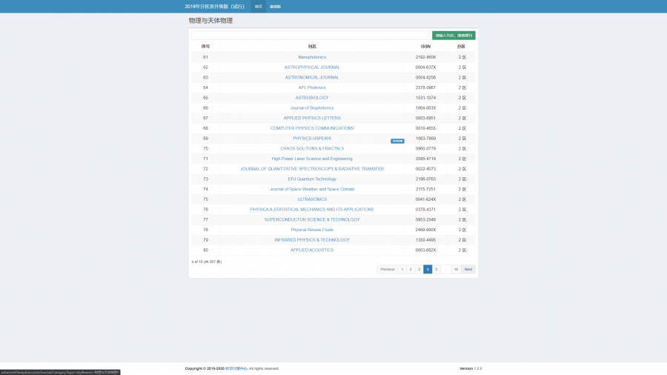Open CHAOS SOLITONS & FRACTALS link
667x375 pixels.
coord(312,148)
